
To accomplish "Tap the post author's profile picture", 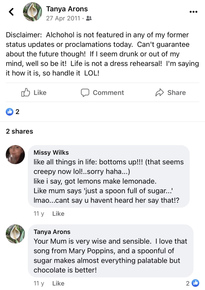I will click(x=33, y=12).
